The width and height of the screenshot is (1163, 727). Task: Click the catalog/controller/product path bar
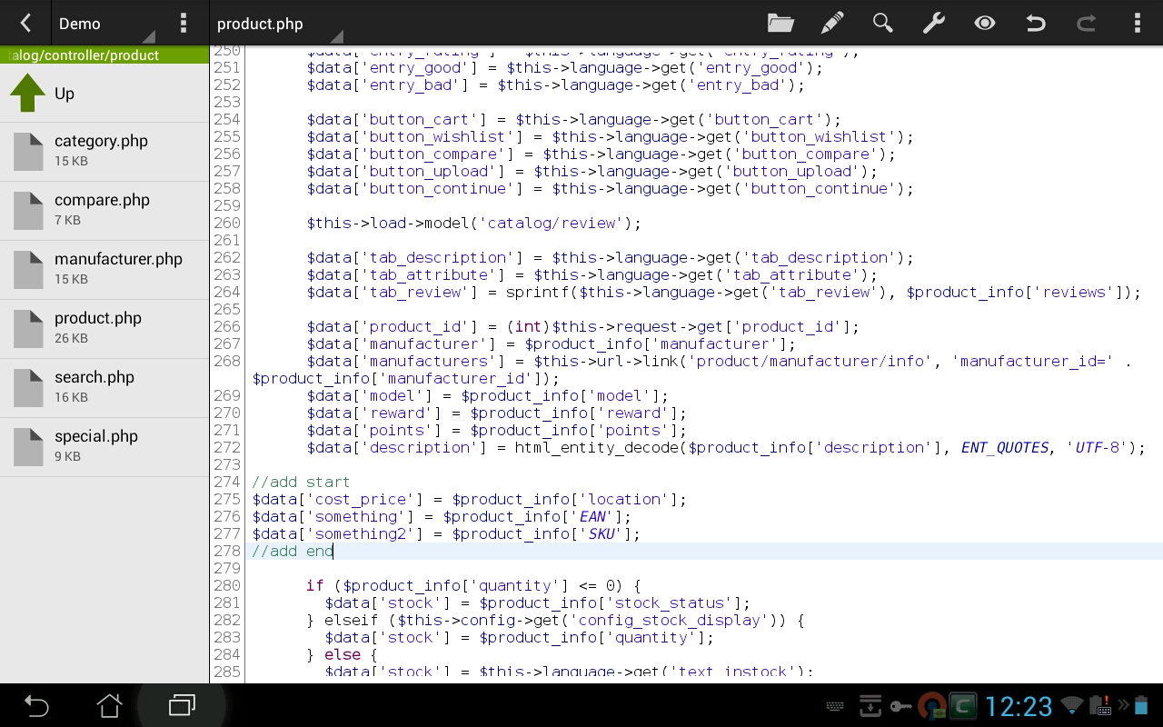(x=104, y=55)
